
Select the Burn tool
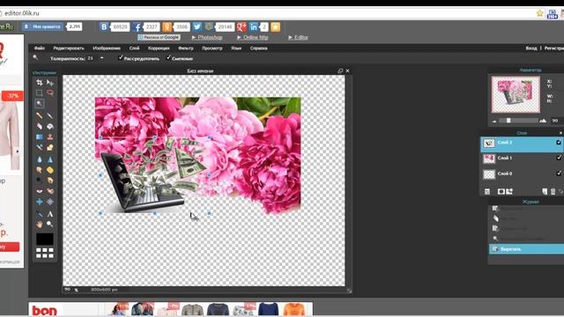[50, 181]
